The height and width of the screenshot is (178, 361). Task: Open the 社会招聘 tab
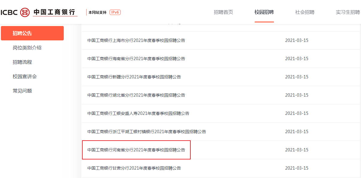click(305, 12)
